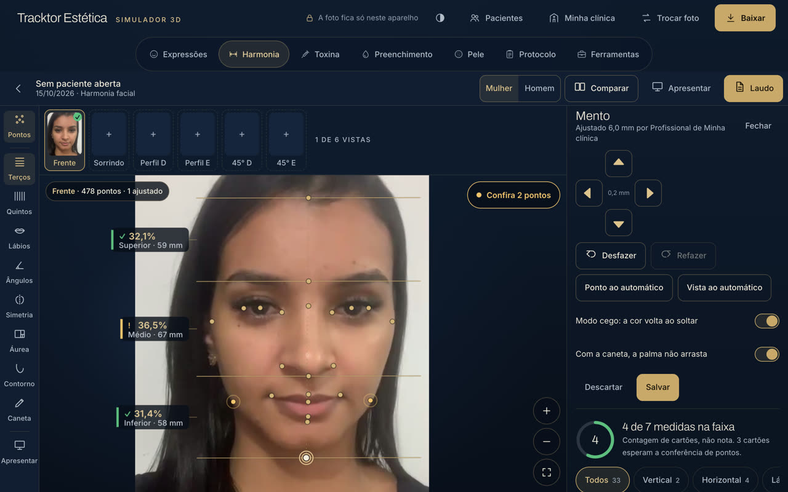Click the Comparar button
The image size is (788, 492).
[x=601, y=88]
